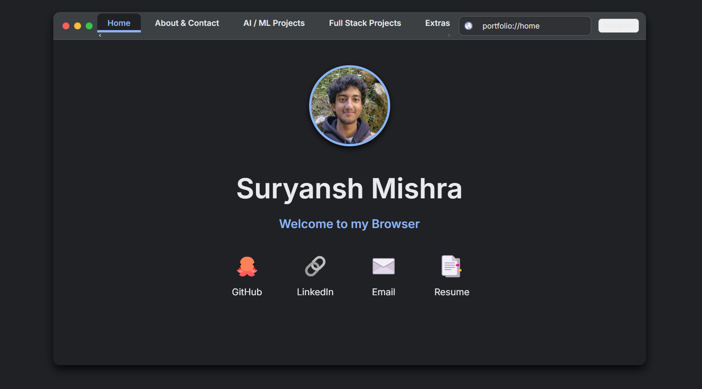Switch to the Home tab
Image resolution: width=702 pixels, height=389 pixels.
coord(119,23)
